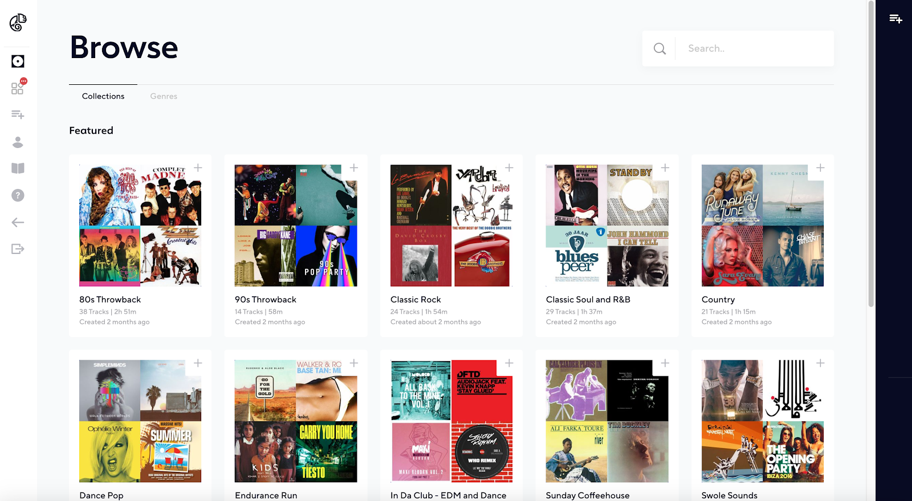912x501 pixels.
Task: Click the '14 Tracks | 58m' text
Action: point(259,312)
